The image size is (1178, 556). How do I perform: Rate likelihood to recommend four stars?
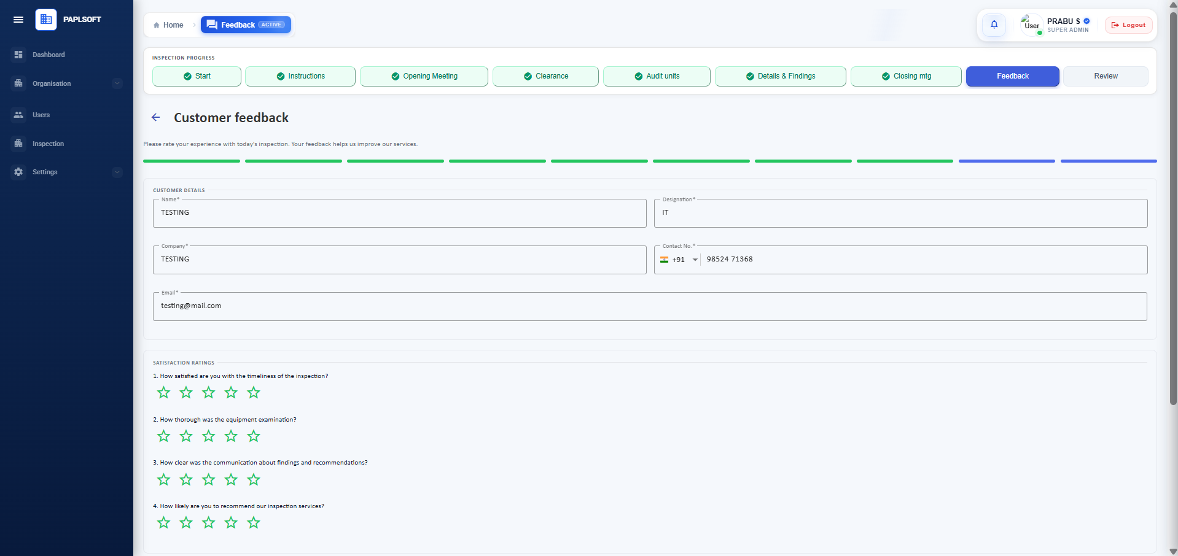pyautogui.click(x=231, y=523)
